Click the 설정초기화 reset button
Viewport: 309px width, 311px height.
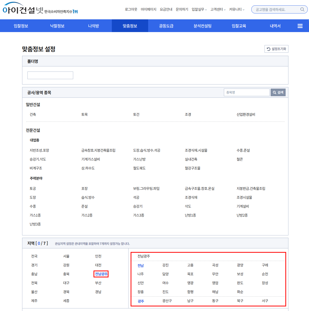(x=276, y=49)
